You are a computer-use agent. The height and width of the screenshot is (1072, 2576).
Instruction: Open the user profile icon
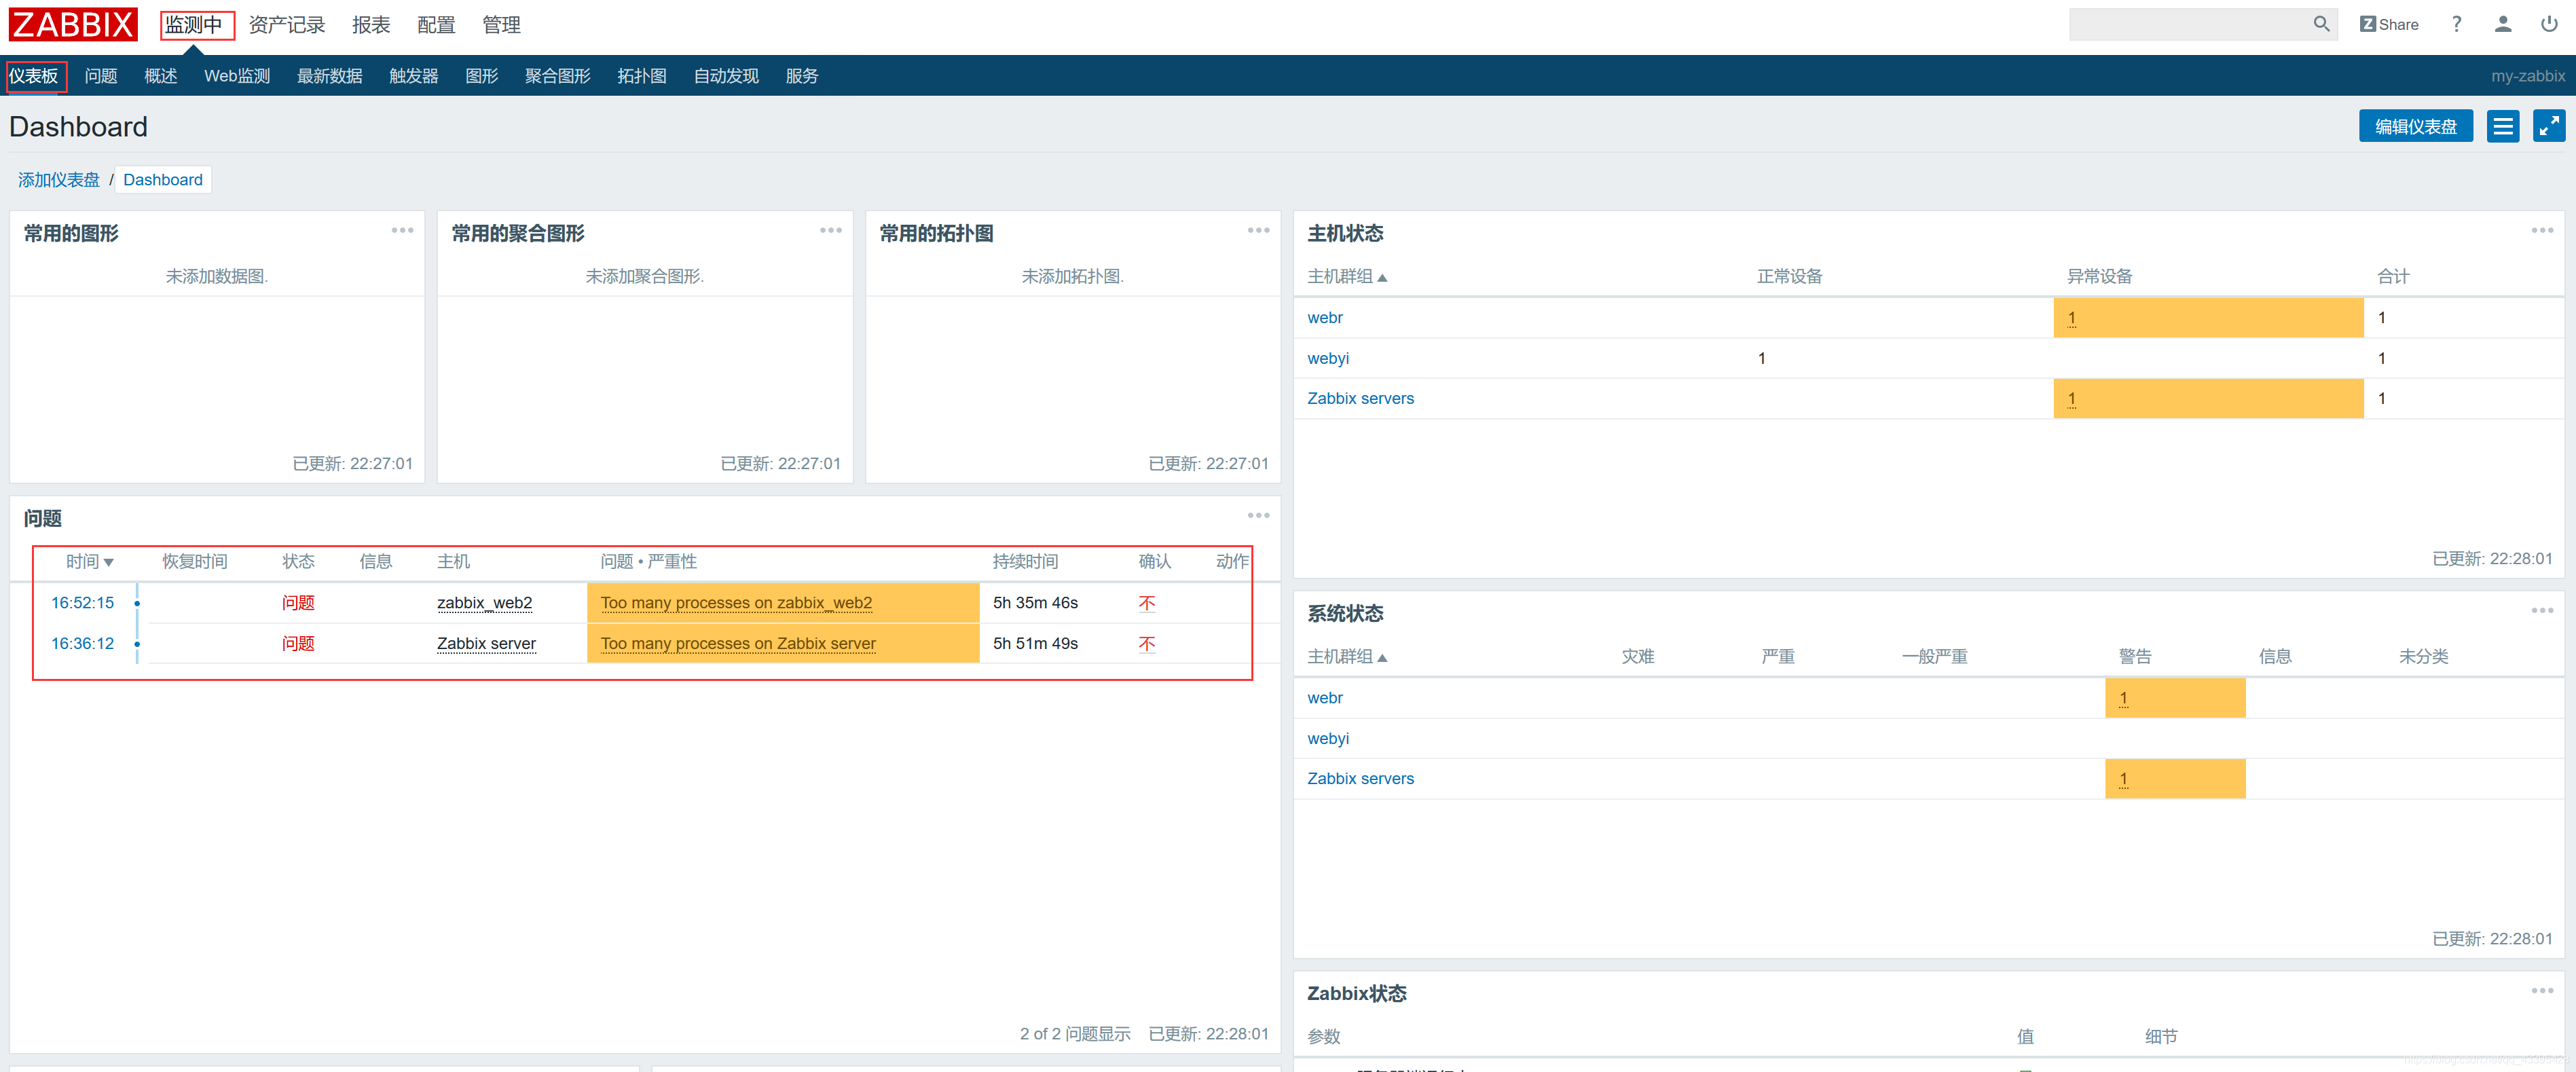[2502, 24]
